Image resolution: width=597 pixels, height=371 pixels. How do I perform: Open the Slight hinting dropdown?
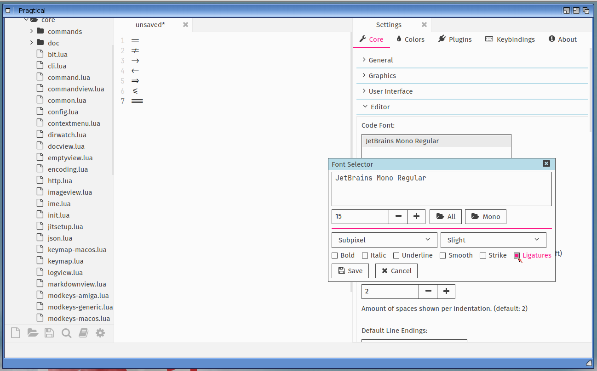(494, 240)
